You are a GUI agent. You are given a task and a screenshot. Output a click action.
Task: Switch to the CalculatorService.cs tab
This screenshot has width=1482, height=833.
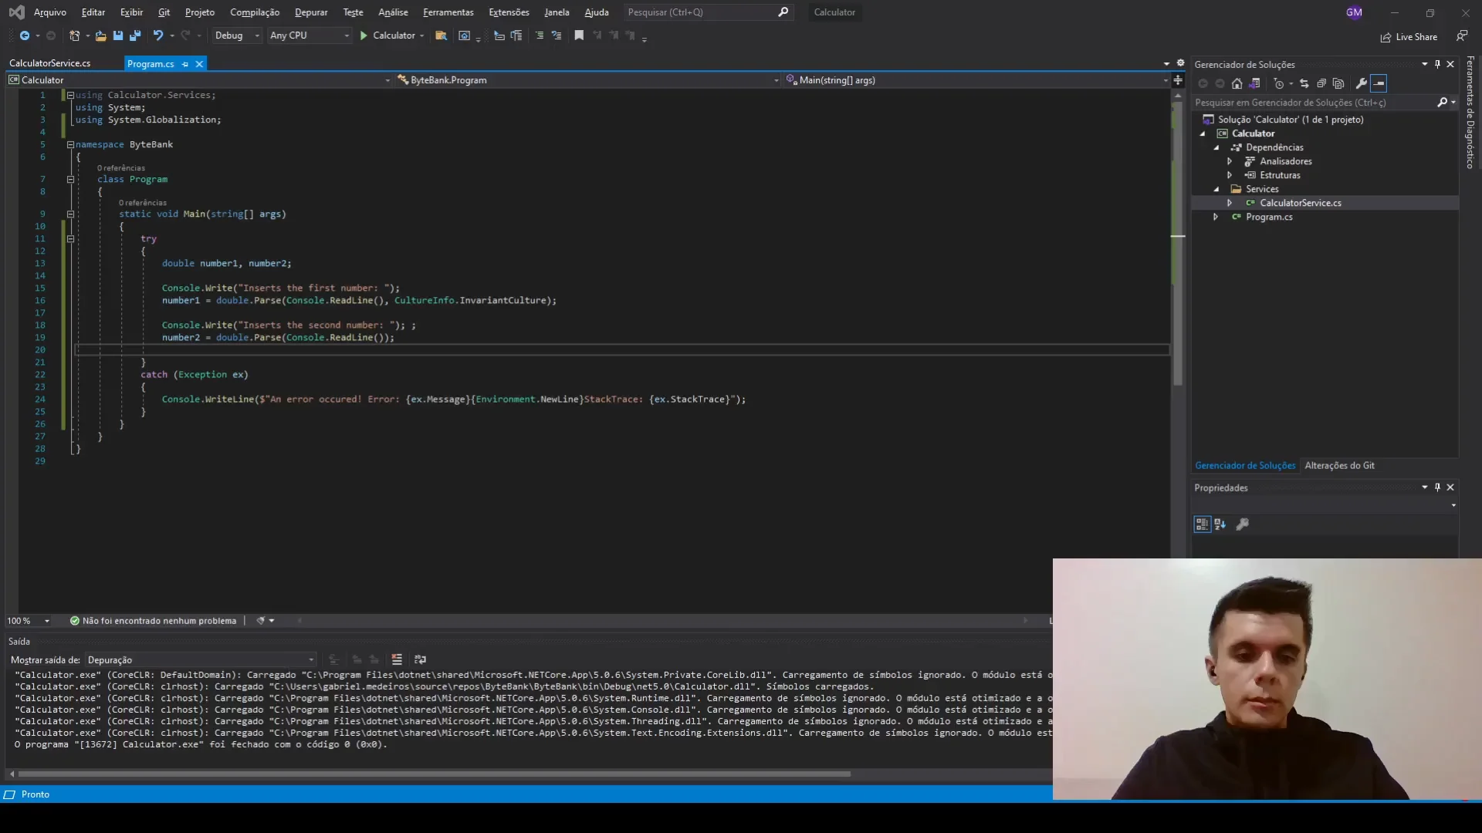coord(50,63)
